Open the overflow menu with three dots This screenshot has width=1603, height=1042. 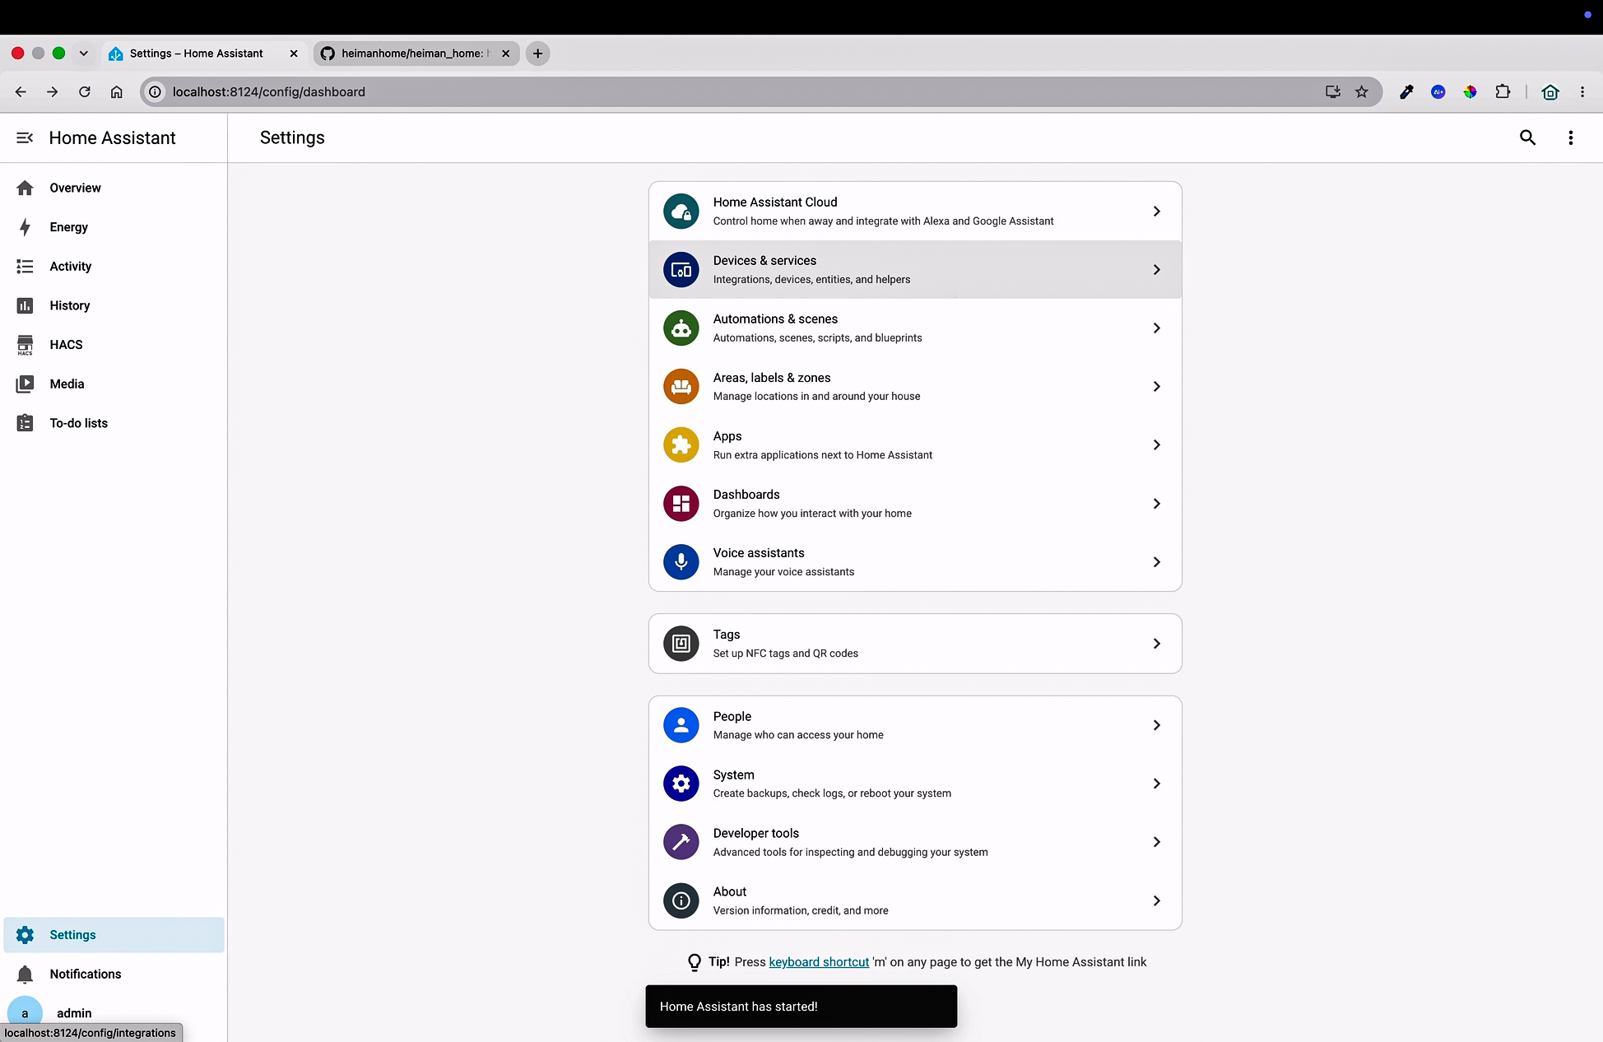pyautogui.click(x=1571, y=137)
